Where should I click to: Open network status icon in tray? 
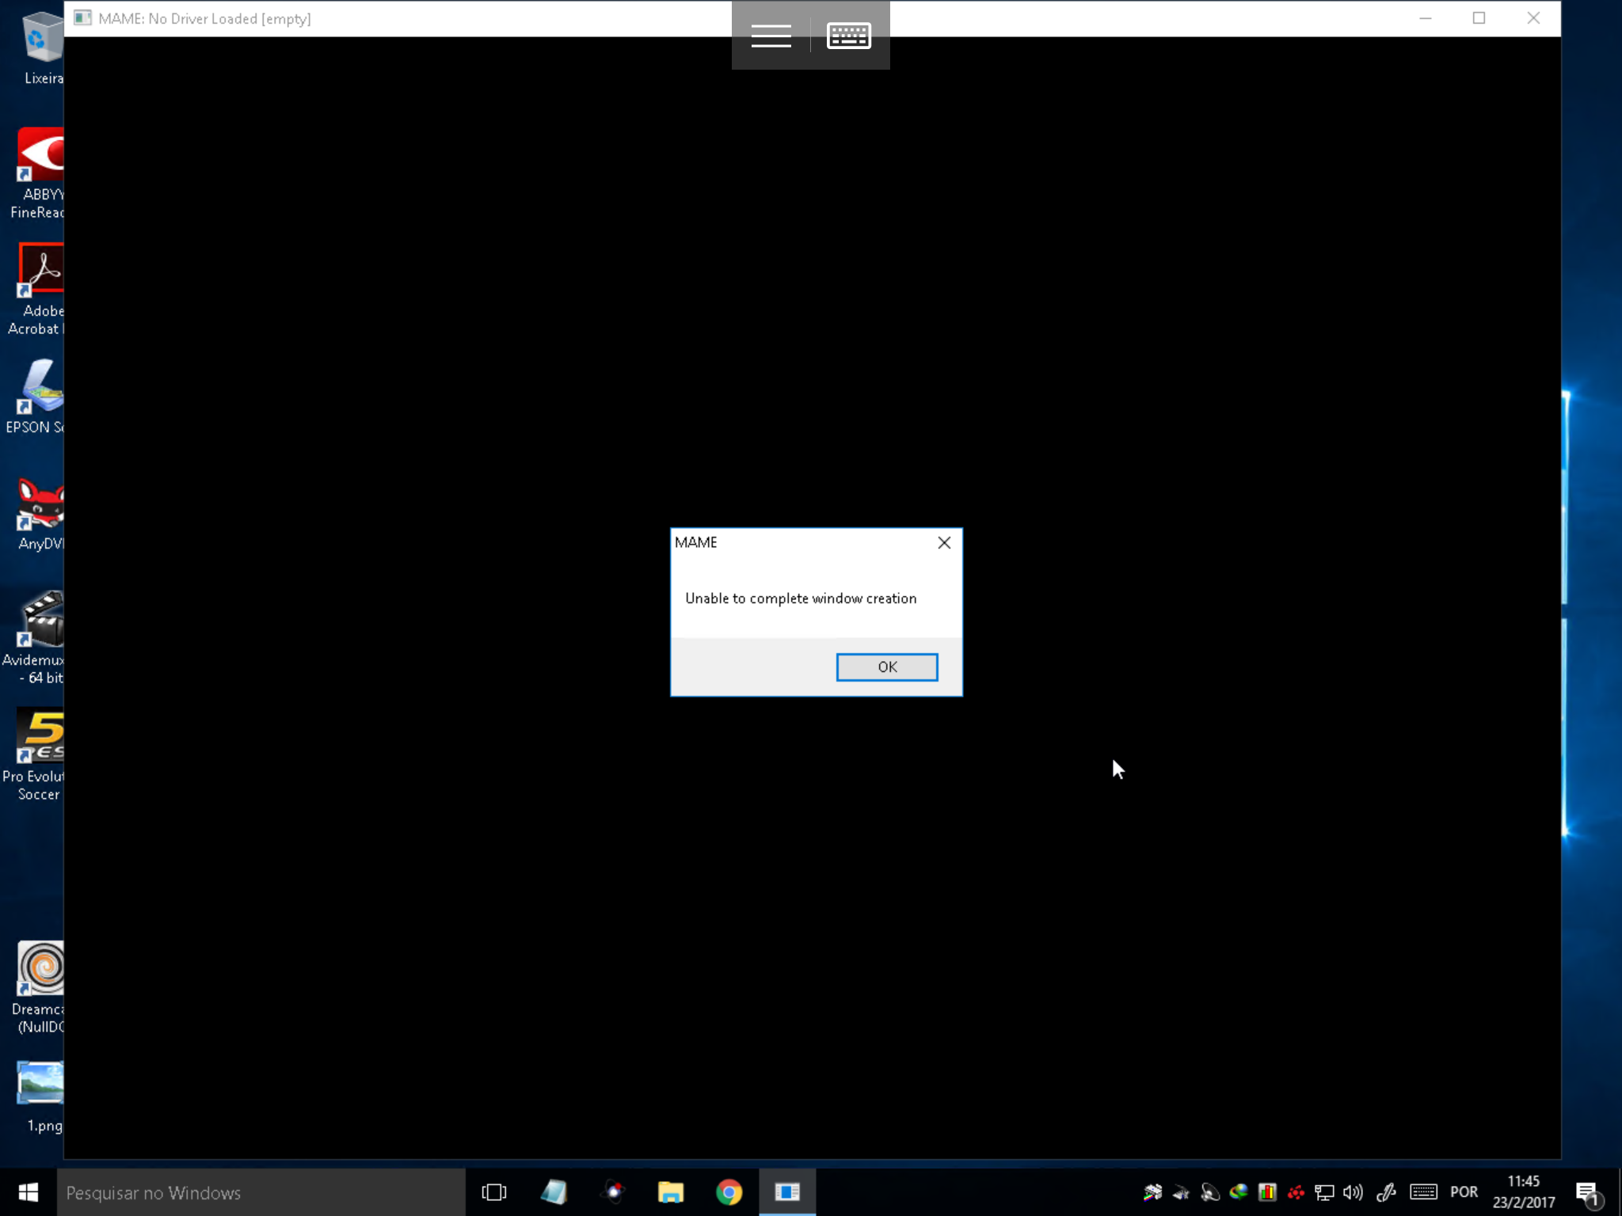[x=1323, y=1192]
